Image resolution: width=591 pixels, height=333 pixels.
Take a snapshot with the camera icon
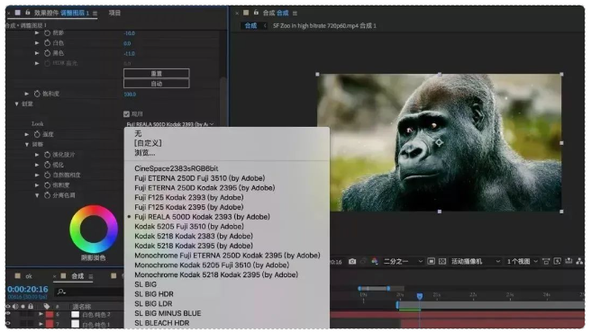coord(352,261)
